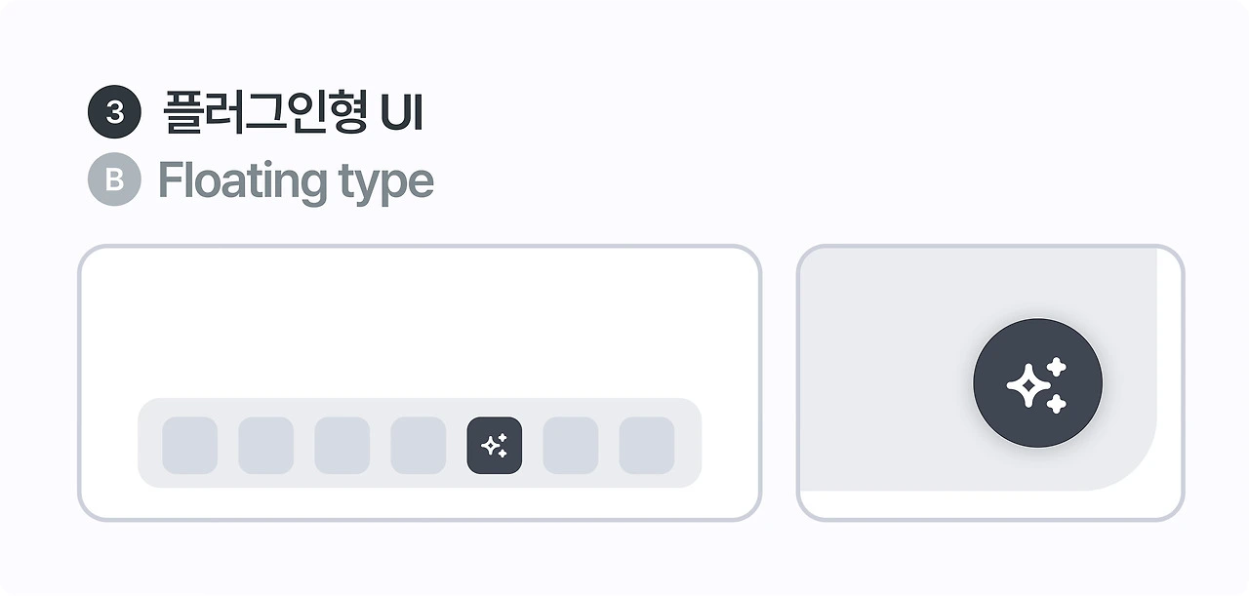
Task: Click the white strip below gray area in right card
Action: pos(976,504)
